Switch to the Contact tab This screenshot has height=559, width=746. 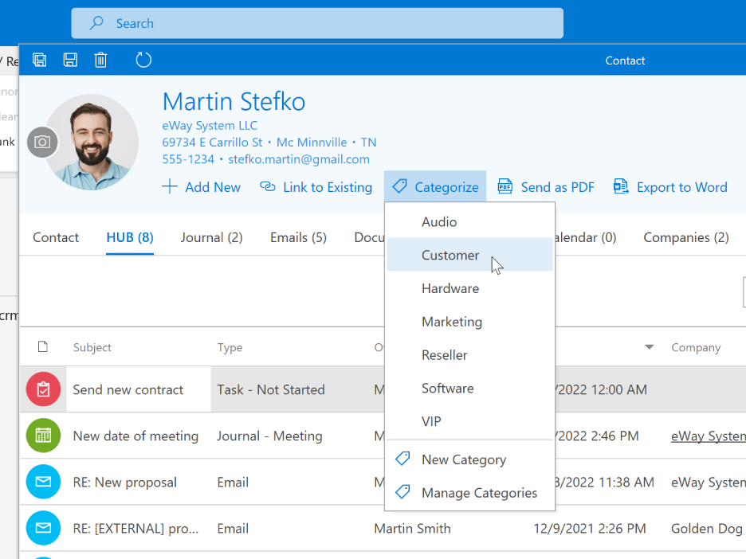(x=56, y=237)
